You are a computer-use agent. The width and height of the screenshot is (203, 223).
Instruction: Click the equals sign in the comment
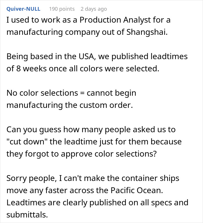coord(82,93)
